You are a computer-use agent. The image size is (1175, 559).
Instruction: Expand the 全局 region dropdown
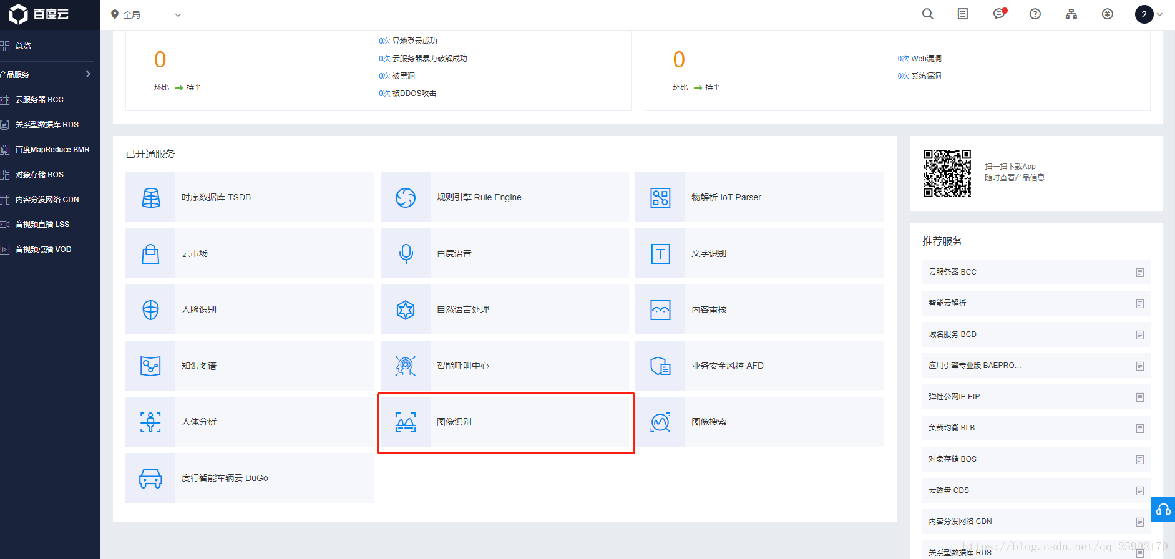[x=146, y=15]
